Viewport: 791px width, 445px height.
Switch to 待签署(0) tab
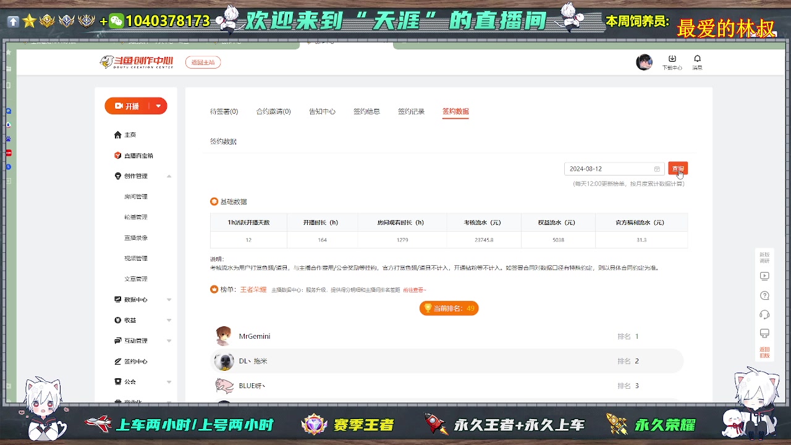pos(224,112)
